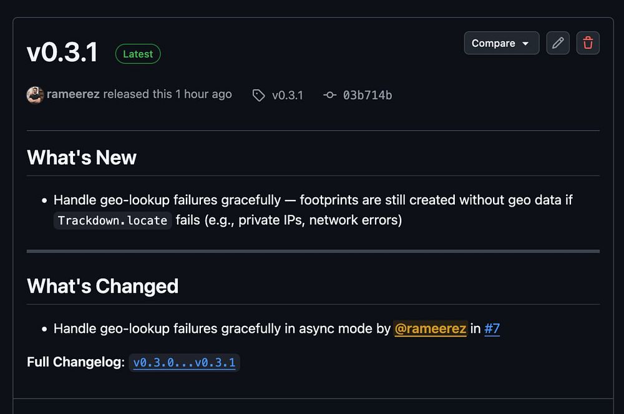
Task: Visit rameerez's profile via the author name
Action: pyautogui.click(x=73, y=94)
